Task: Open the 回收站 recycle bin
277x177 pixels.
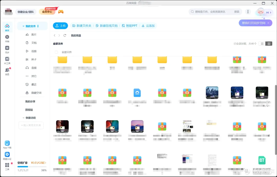Action: [x=29, y=110]
